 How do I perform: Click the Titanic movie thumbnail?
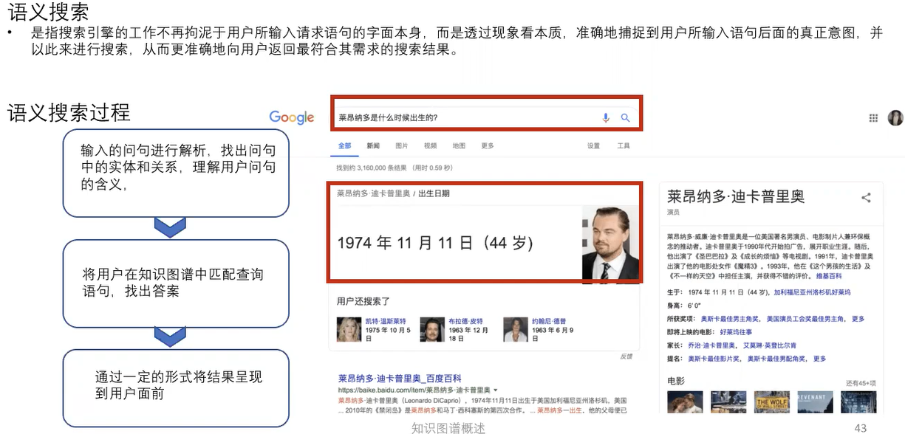[685, 402]
